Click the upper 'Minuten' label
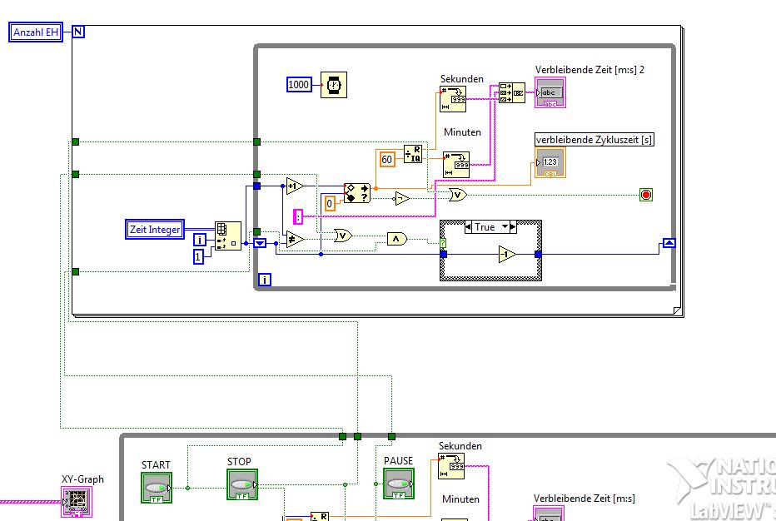Screen dimensions: 776x521 pyautogui.click(x=462, y=132)
